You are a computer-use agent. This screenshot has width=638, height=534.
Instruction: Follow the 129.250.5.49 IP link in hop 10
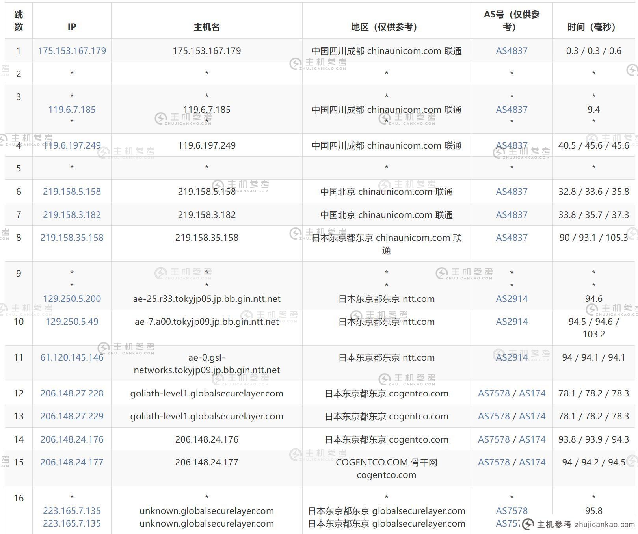pos(72,322)
